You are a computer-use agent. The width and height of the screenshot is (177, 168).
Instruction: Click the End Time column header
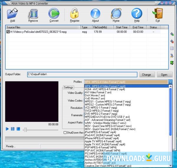(x=138, y=27)
